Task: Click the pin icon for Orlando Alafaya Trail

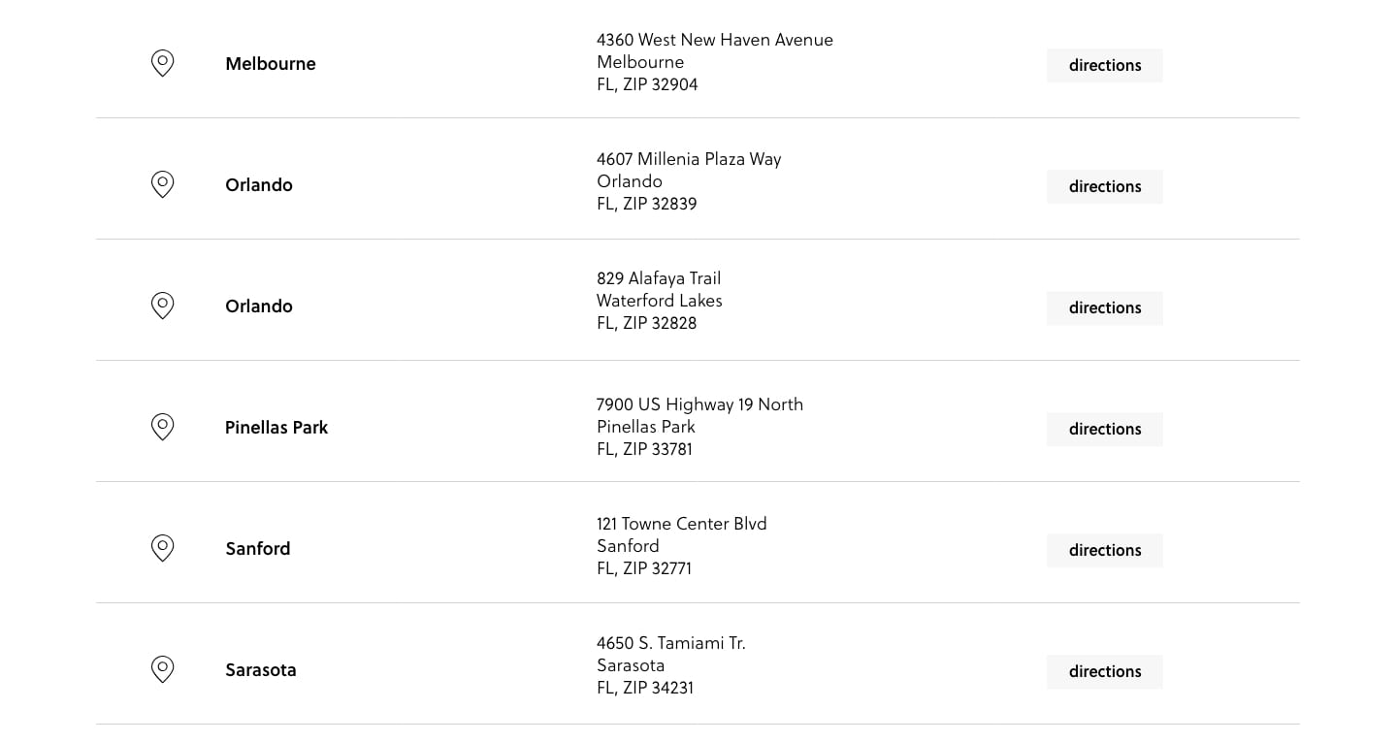Action: (162, 306)
